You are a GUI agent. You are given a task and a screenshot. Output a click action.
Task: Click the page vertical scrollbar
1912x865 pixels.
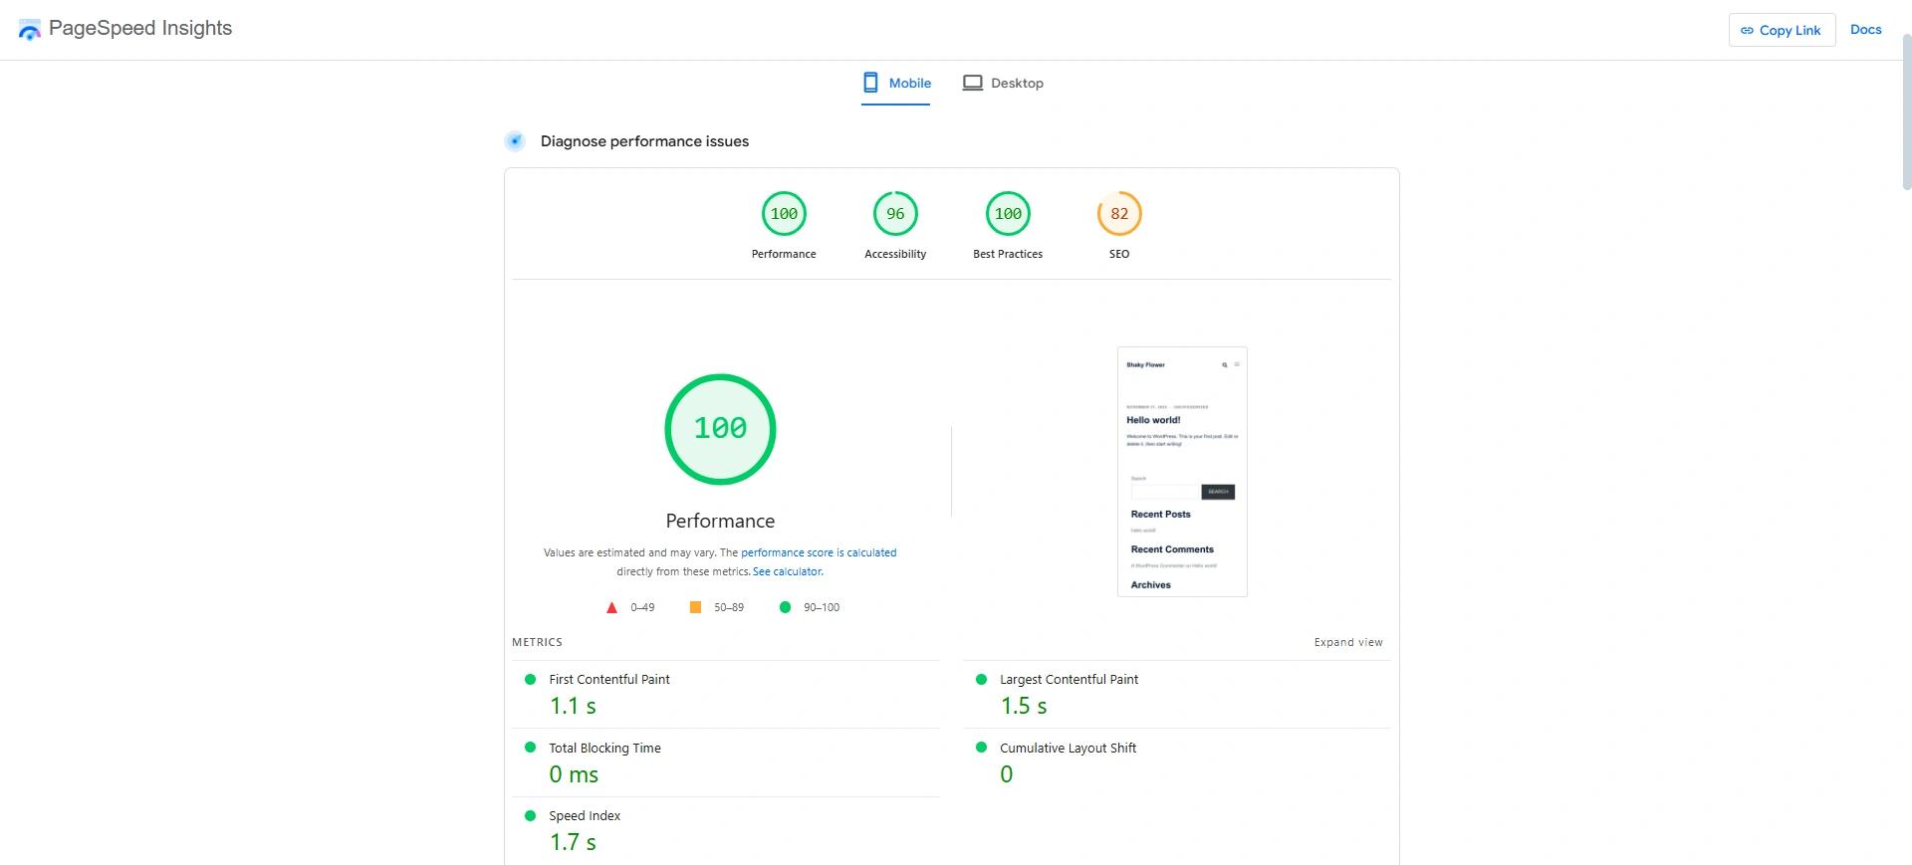[1906, 111]
